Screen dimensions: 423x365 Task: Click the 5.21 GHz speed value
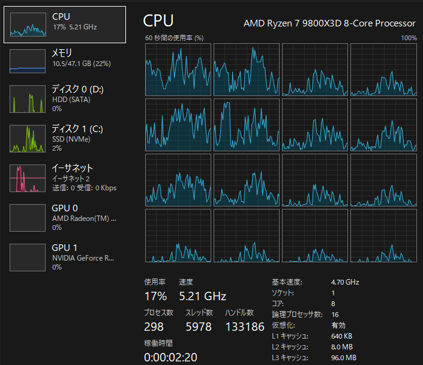click(x=202, y=296)
